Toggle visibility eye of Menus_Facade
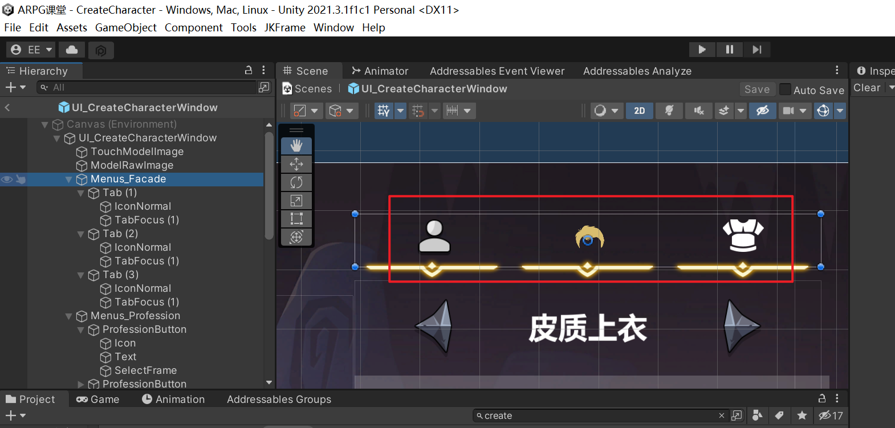 point(7,180)
